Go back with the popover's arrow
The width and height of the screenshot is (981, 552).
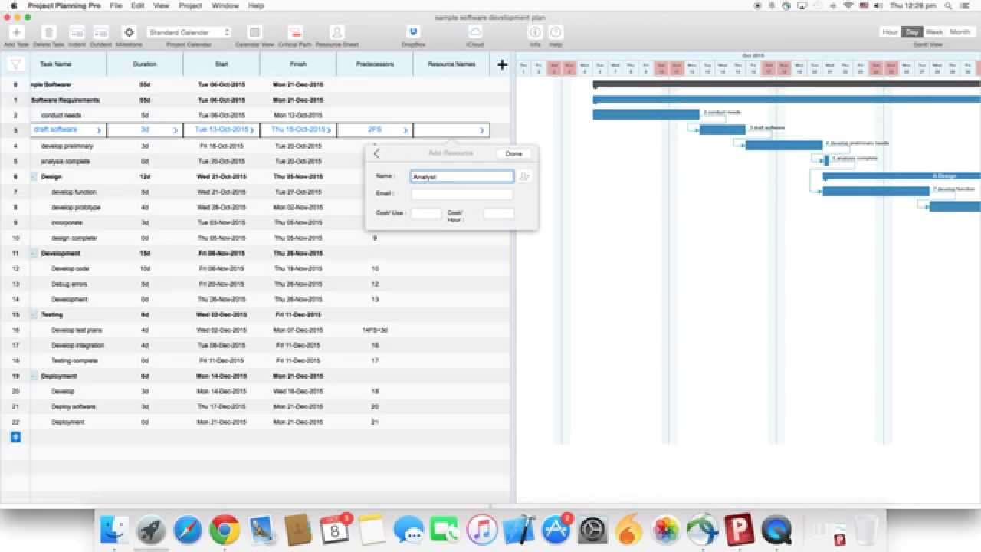coord(376,153)
